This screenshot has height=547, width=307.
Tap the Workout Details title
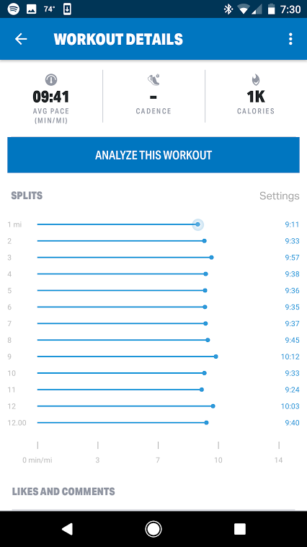tap(118, 39)
